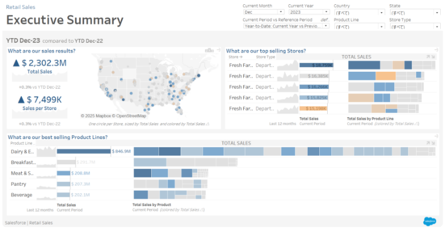Expand the Product Line filter dropdown
The height and width of the screenshot is (230, 445).
359,27
